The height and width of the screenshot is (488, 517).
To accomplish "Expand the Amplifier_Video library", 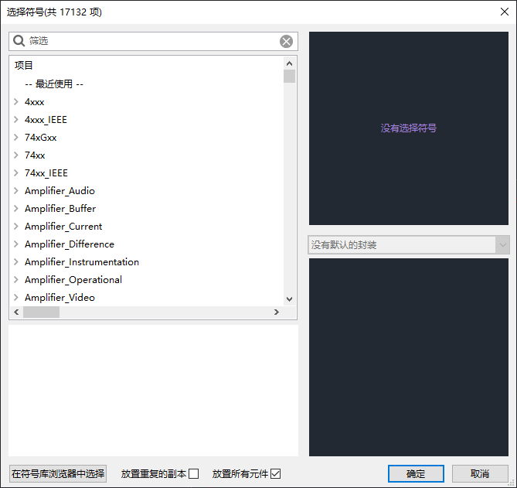I will (x=15, y=298).
